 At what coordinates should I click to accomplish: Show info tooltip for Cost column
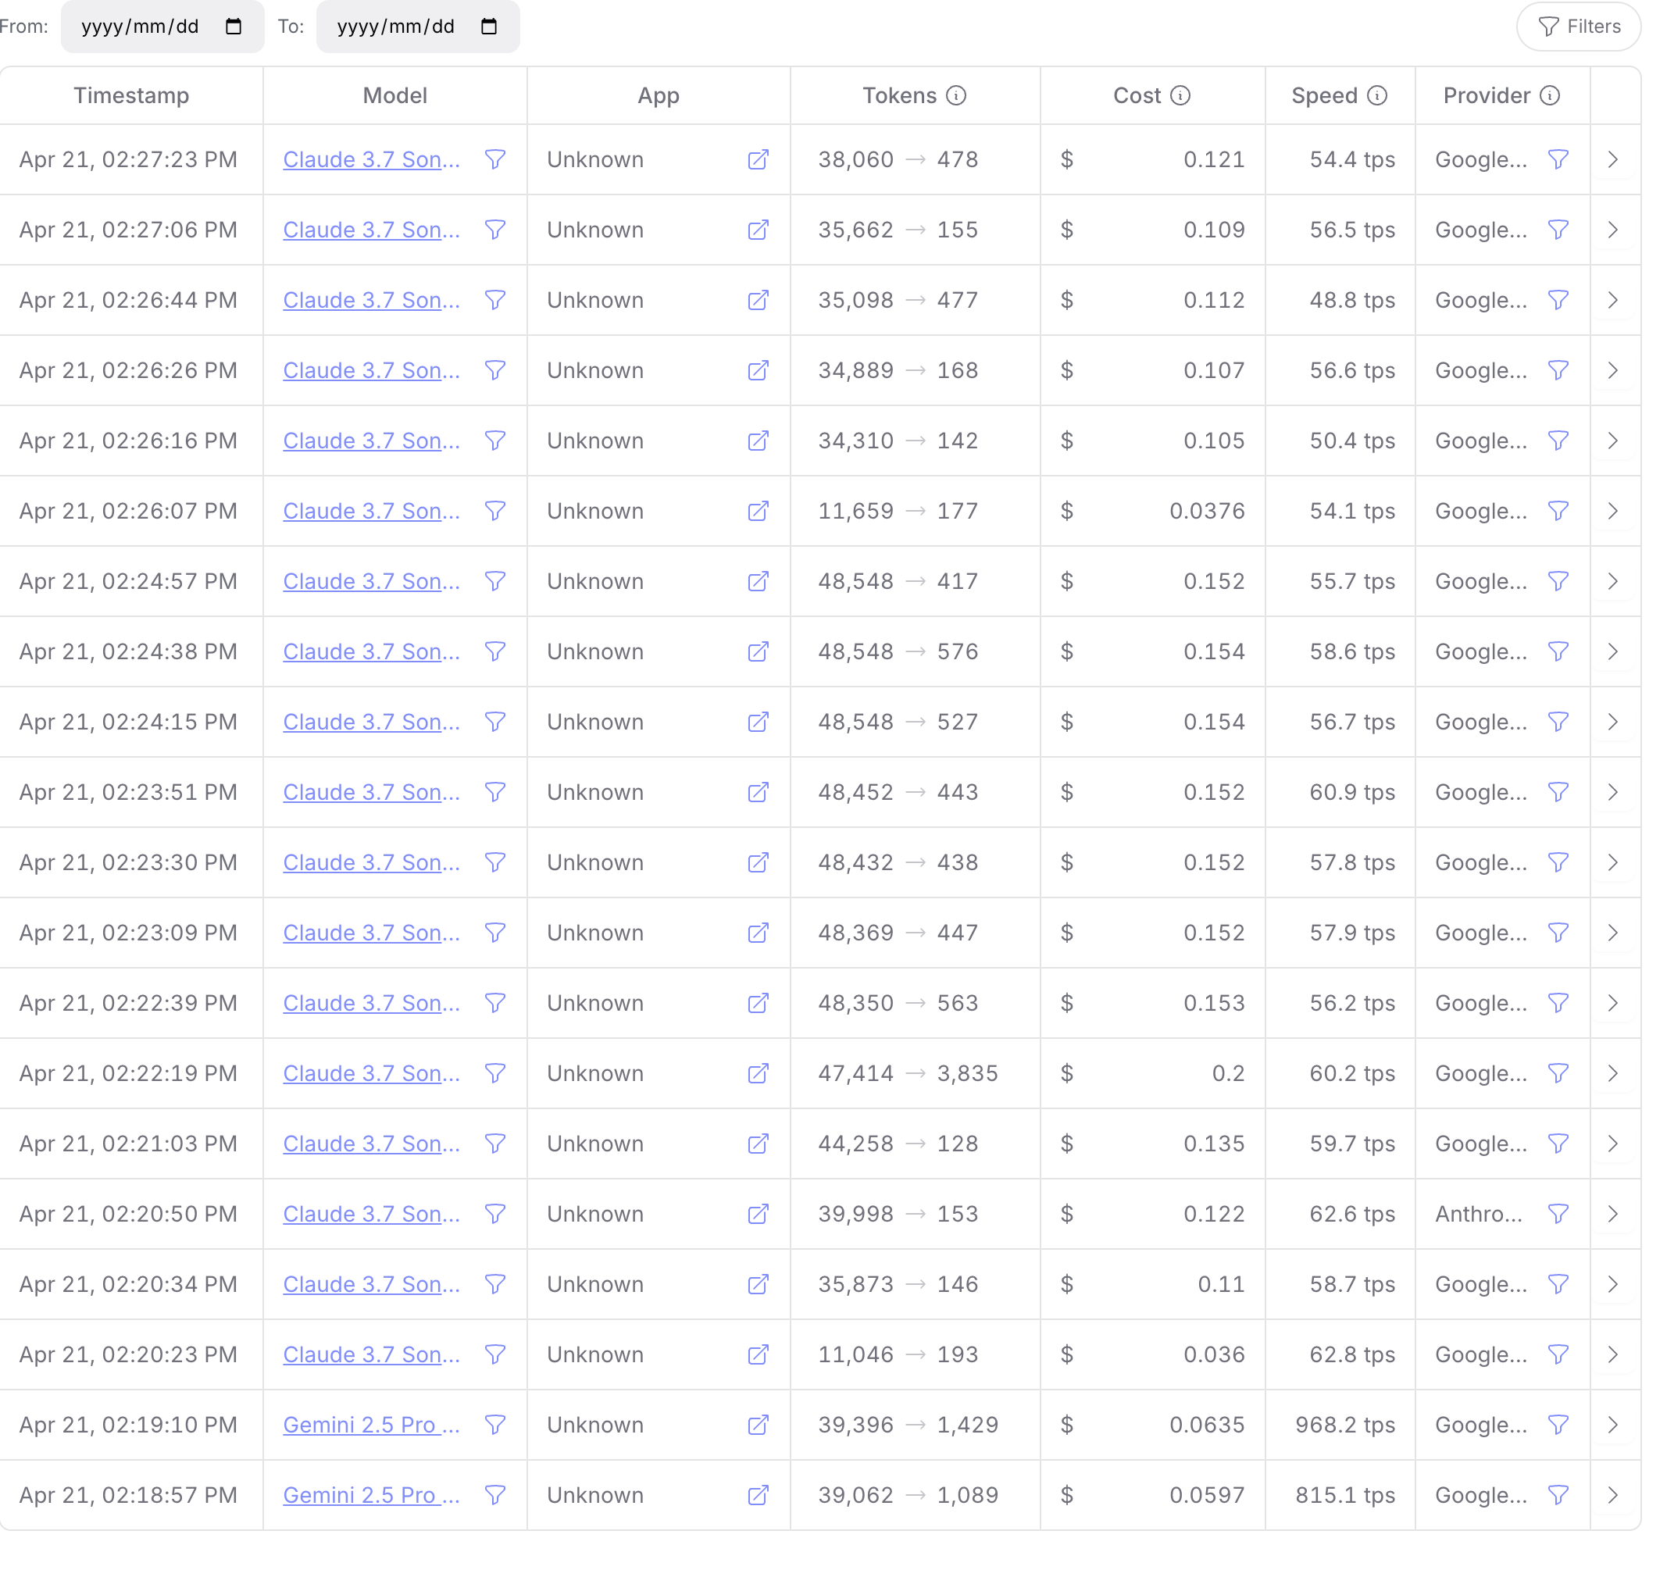coord(1180,95)
